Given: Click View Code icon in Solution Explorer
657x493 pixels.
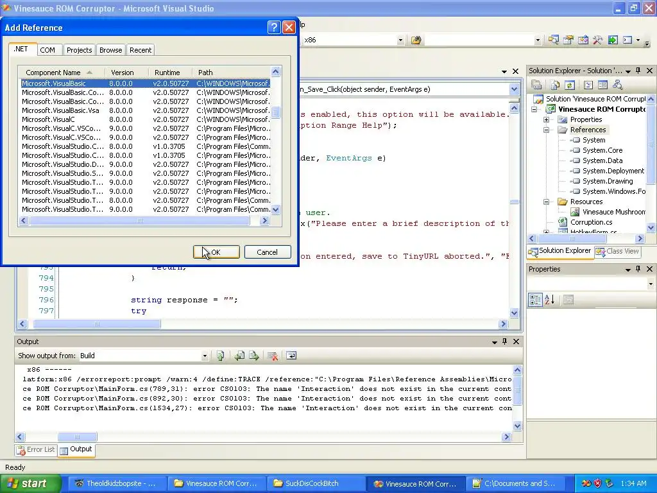Looking at the screenshot, I should pos(588,85).
